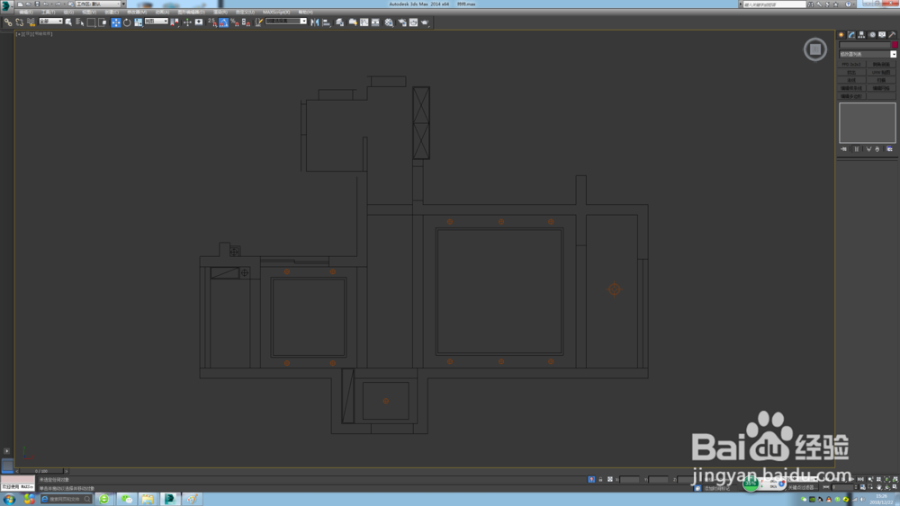Click the Undo arrow in title bar
This screenshot has height=506, width=900.
pos(46,4)
